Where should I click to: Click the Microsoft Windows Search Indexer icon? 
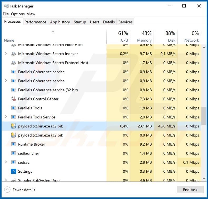[13, 54]
